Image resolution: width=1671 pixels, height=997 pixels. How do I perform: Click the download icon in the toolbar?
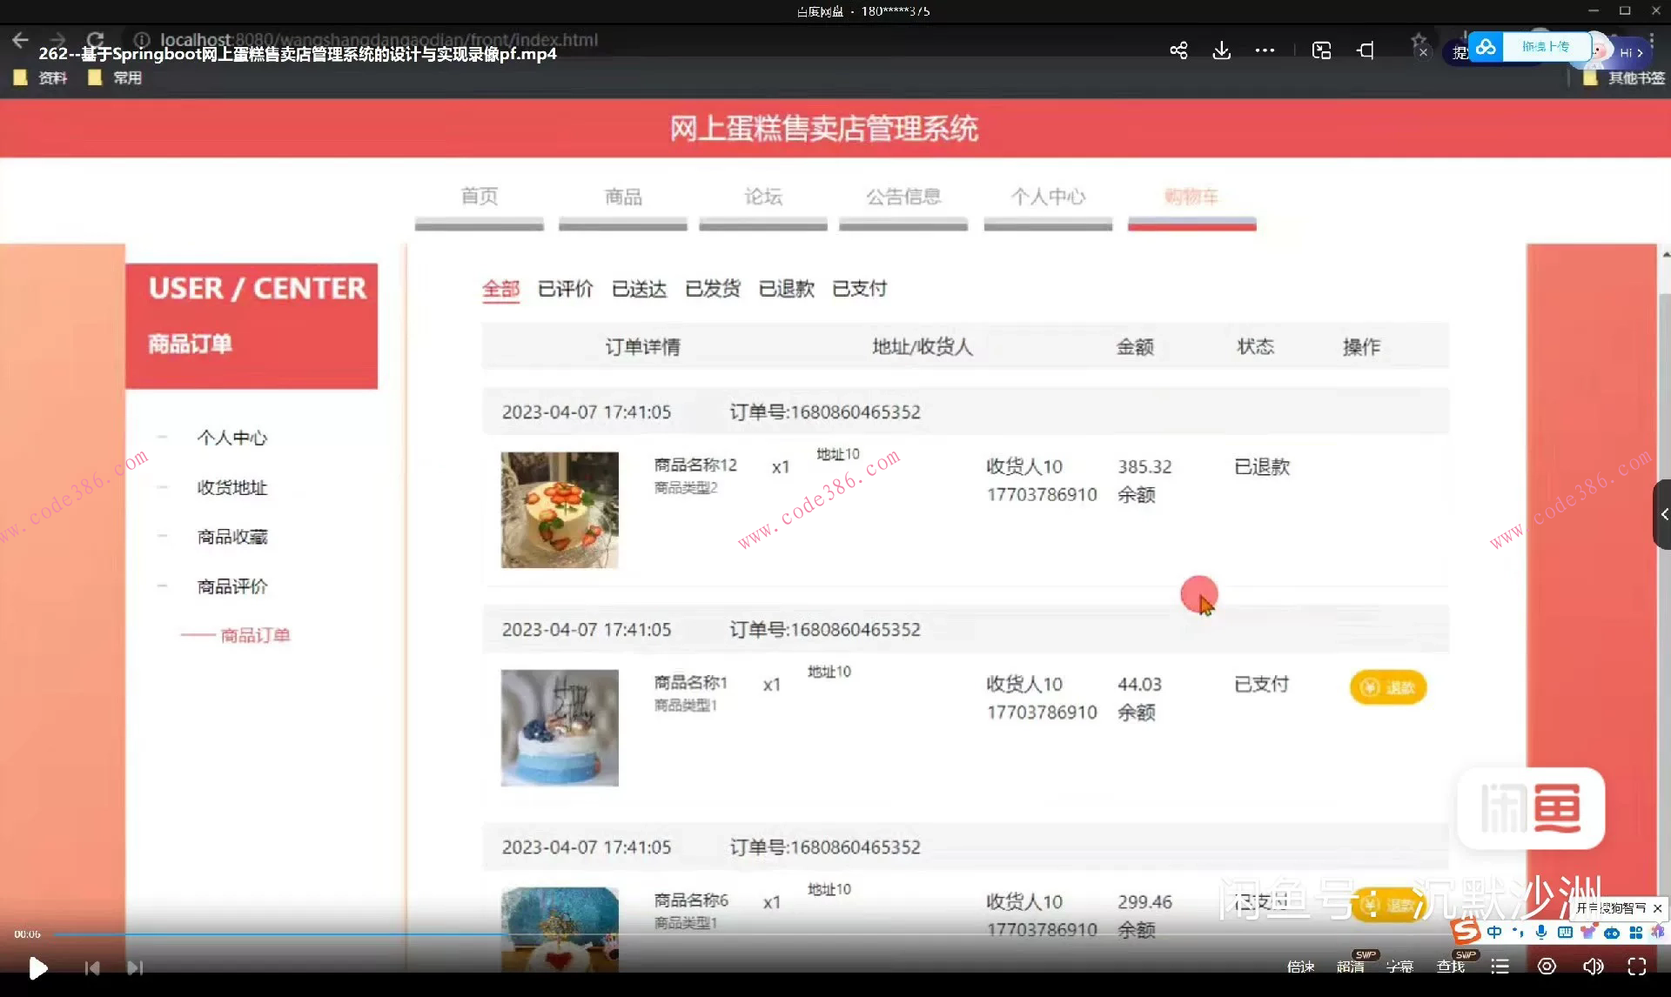pos(1222,50)
